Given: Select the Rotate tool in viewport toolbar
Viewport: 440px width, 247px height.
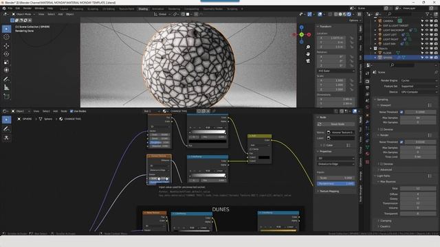Looking at the screenshot, I should (x=6, y=54).
